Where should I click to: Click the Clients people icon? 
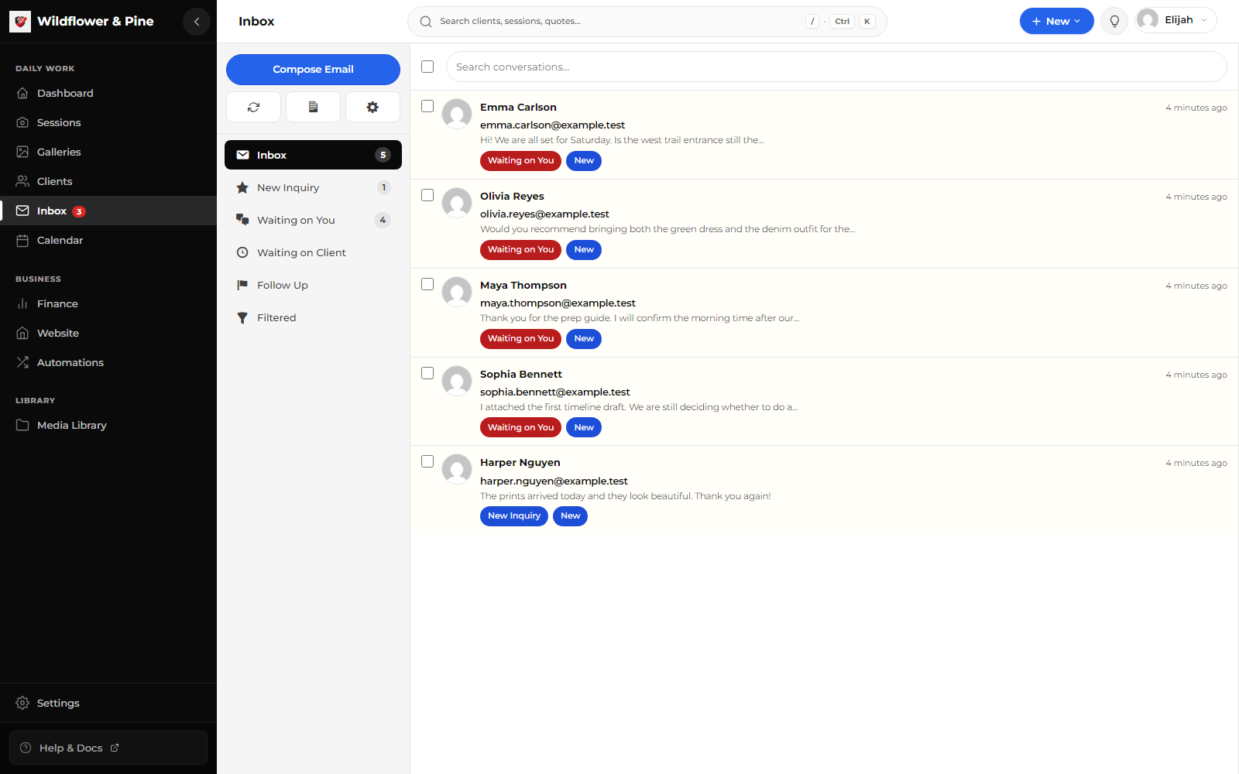(x=22, y=181)
